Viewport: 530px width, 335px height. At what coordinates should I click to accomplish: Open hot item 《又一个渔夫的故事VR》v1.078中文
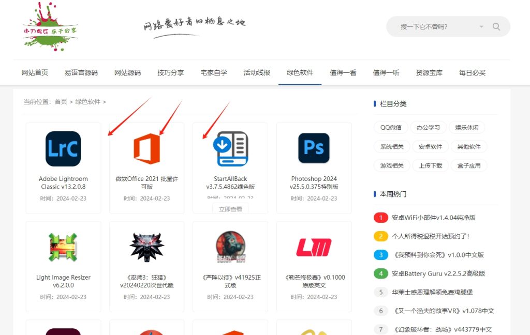coord(443,311)
